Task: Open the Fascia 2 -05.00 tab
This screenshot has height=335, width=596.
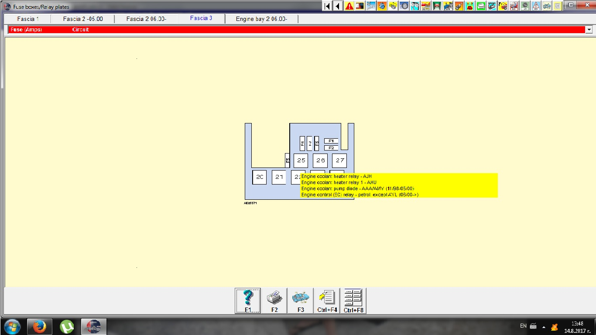Action: click(83, 19)
